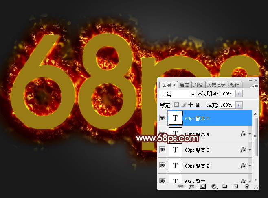Viewport: 268px width, 198px height.
Task: Click text thumbnail of 68ps 副本 5
Action: pyautogui.click(x=175, y=118)
